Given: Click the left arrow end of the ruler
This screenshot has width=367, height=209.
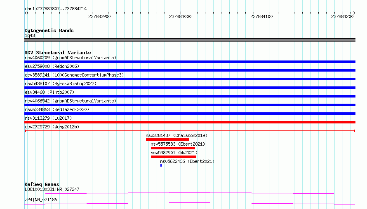Looking at the screenshot, I should 26,13.
